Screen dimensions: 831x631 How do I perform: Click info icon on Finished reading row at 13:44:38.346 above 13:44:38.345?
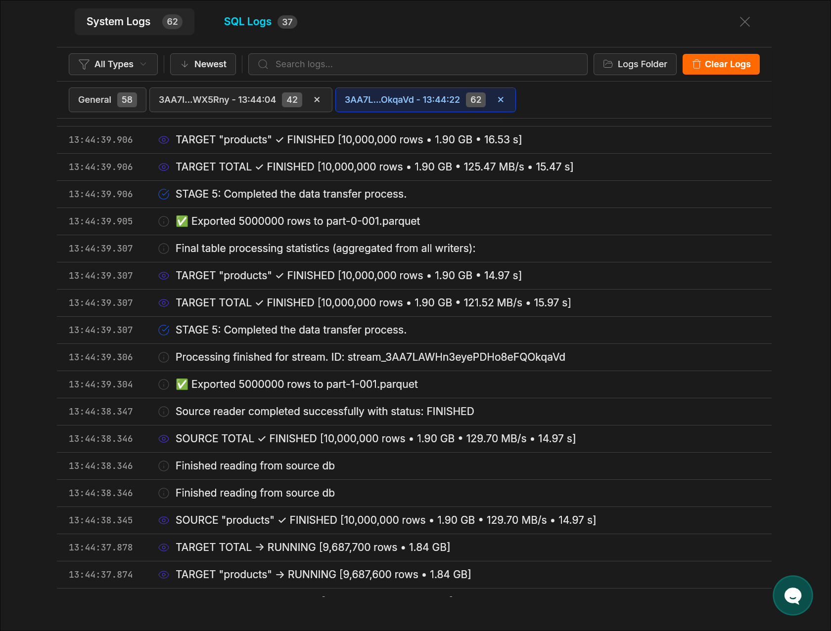[x=164, y=493]
